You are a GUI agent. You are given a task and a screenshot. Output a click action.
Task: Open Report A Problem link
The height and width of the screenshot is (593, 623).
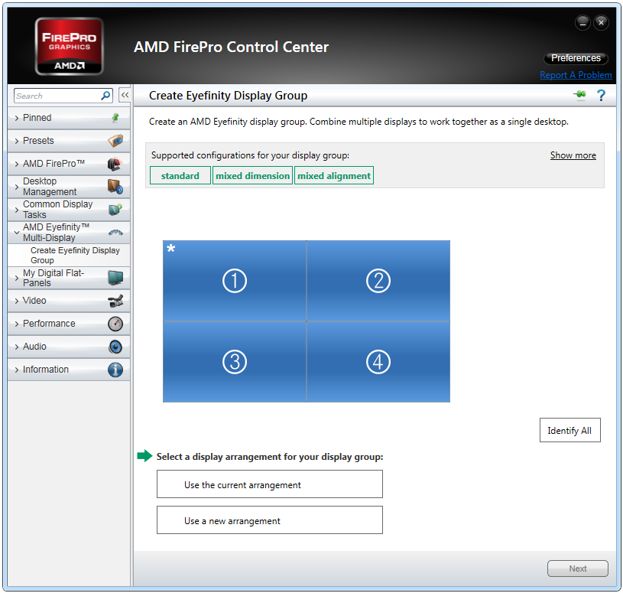(x=576, y=75)
